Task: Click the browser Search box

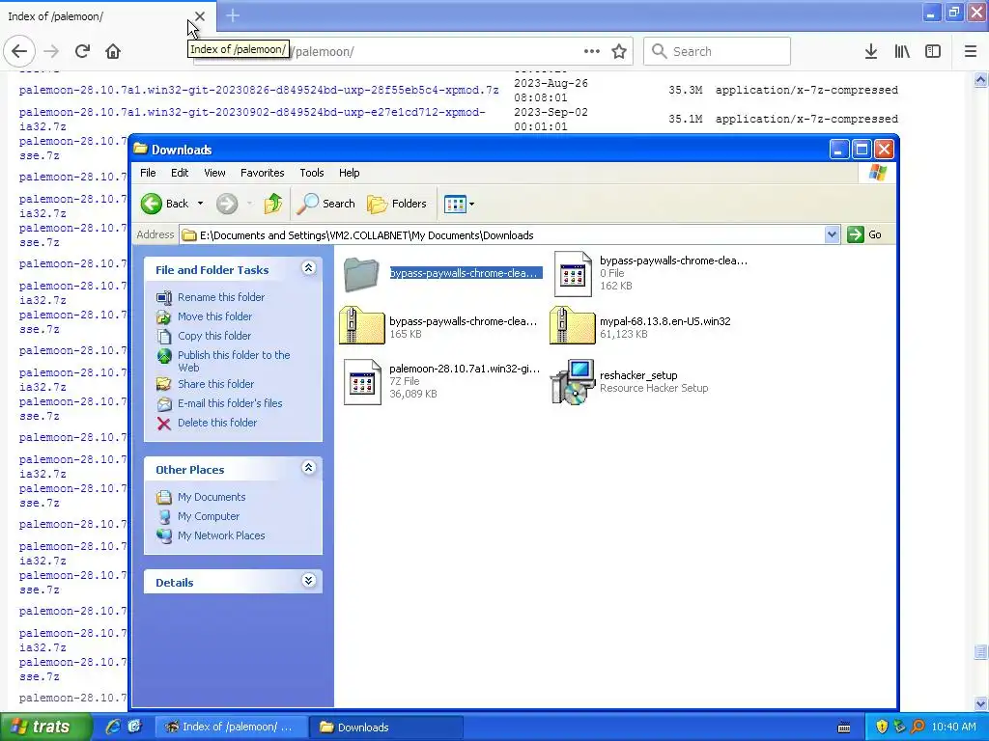Action: coord(717,51)
